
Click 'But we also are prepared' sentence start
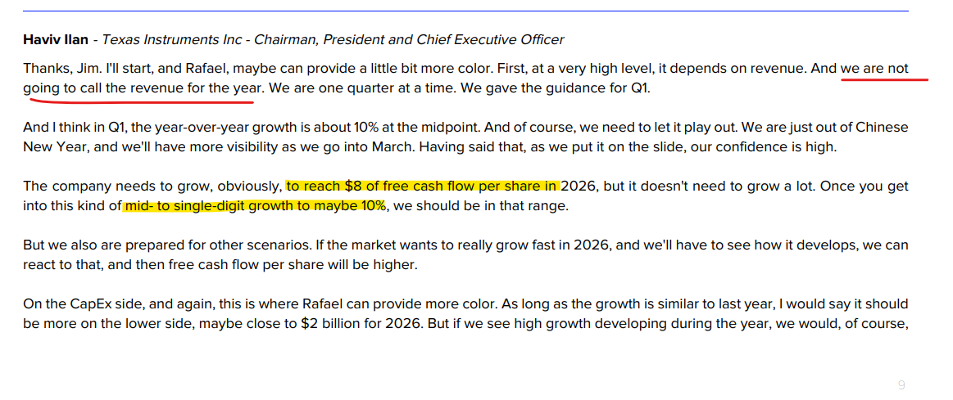click(100, 245)
